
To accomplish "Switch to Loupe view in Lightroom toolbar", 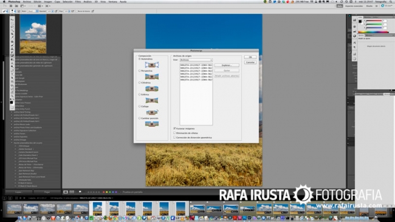I will 66,192.
